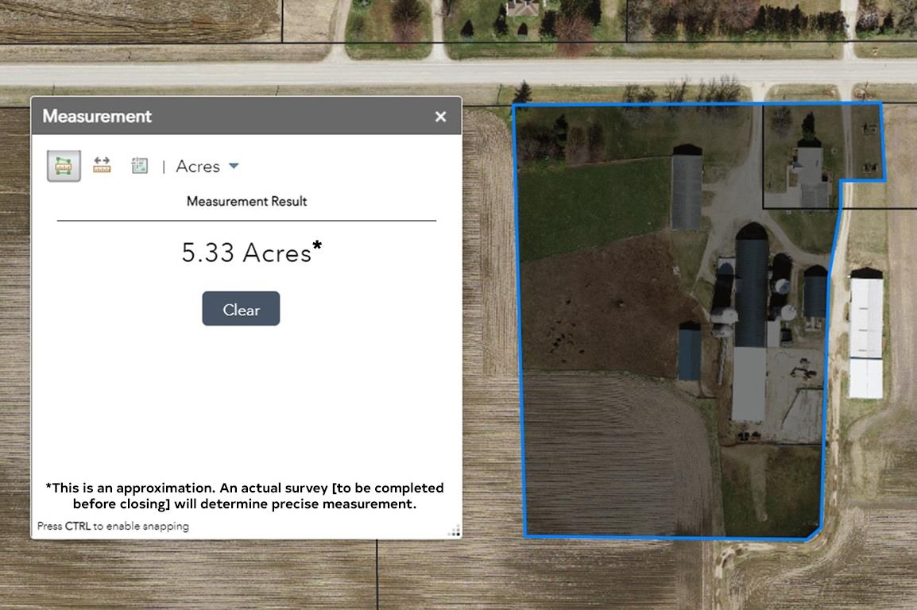Click the Measurement panel title

tap(97, 116)
